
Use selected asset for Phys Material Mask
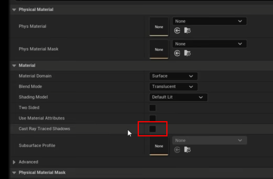pyautogui.click(x=177, y=53)
